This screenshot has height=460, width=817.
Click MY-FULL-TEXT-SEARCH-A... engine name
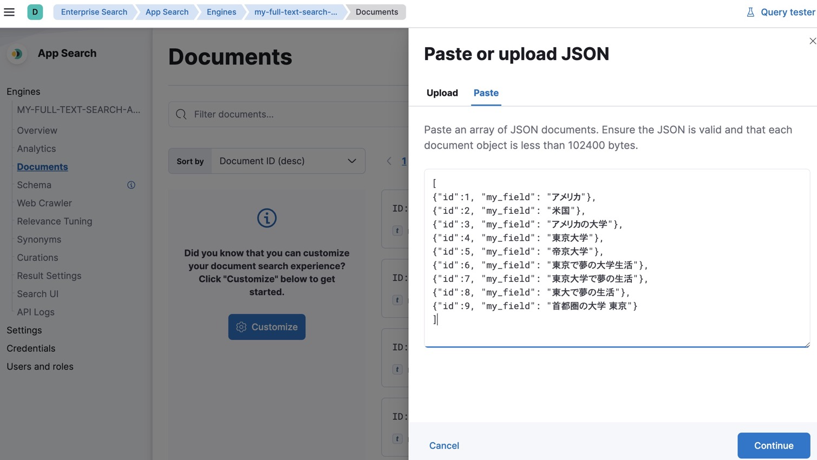click(79, 110)
